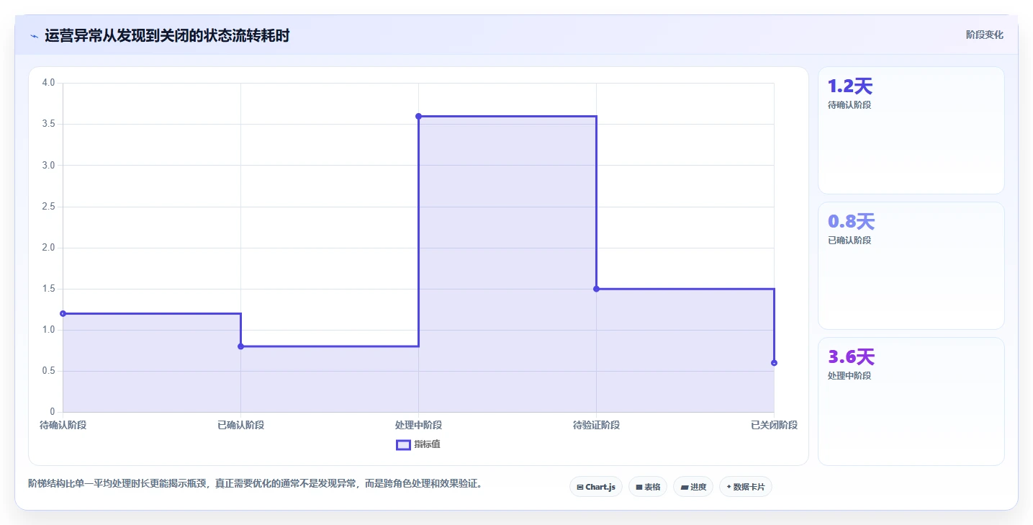Click the chart icon beside the title

34,36
